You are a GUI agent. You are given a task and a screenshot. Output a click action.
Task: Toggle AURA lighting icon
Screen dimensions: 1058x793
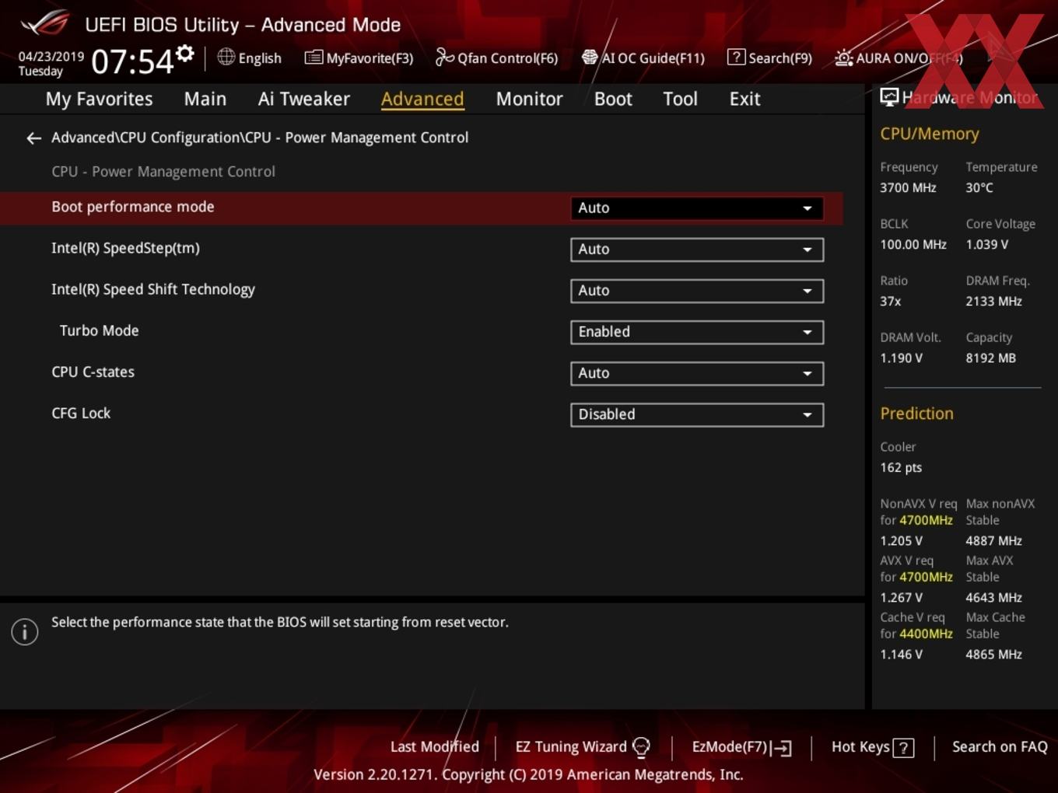pyautogui.click(x=844, y=58)
